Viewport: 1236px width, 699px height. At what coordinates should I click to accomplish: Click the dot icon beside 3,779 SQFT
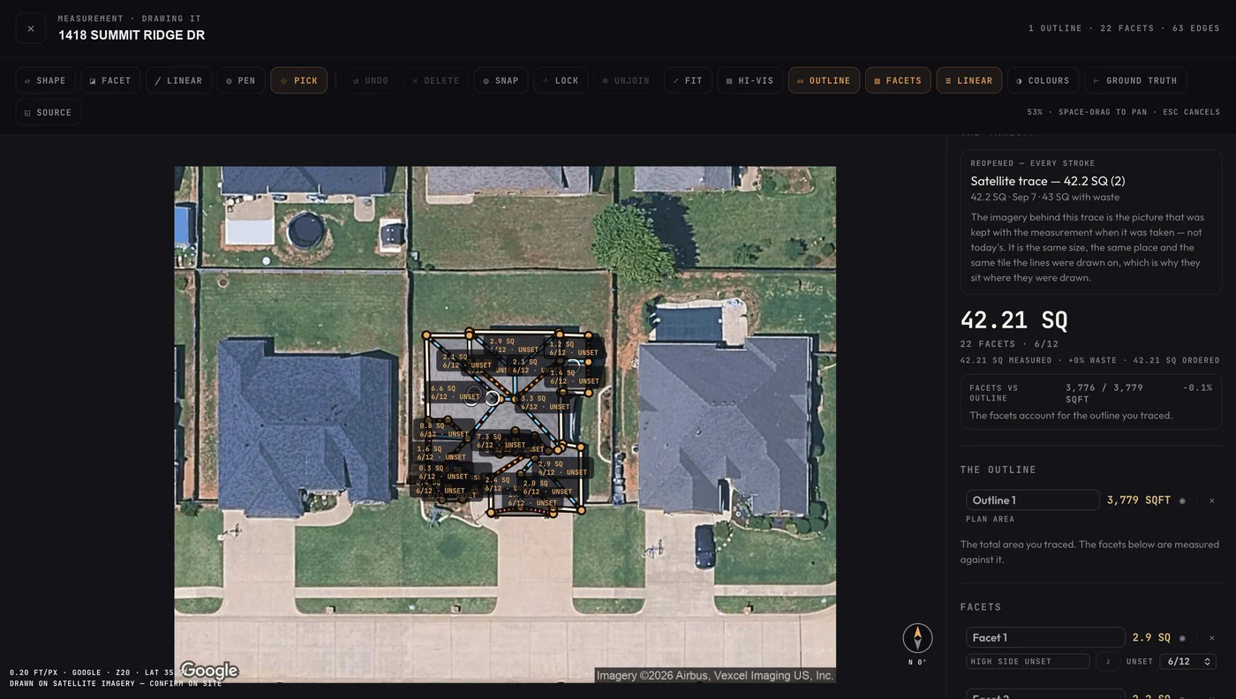(1182, 500)
